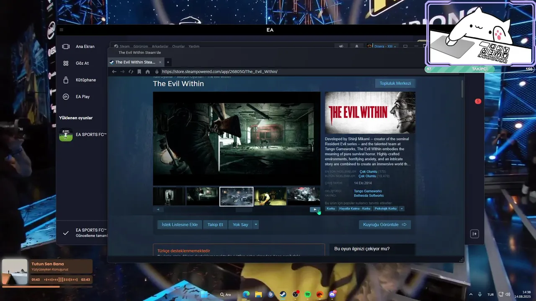The image size is (536, 301).
Task: Open Bethesda Softworks publisher link
Action: click(x=368, y=196)
